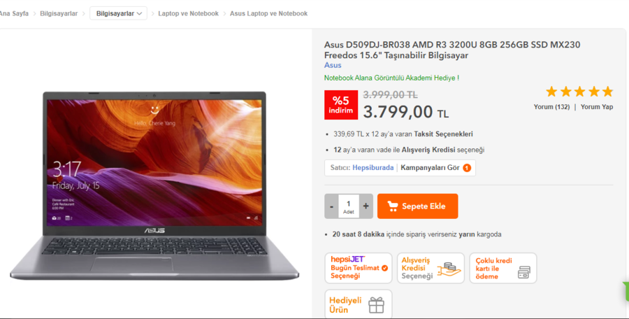Open Hepsiburada seller link
The image size is (629, 319).
click(x=373, y=167)
